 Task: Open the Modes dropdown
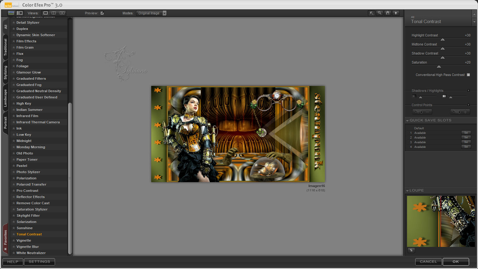(151, 13)
